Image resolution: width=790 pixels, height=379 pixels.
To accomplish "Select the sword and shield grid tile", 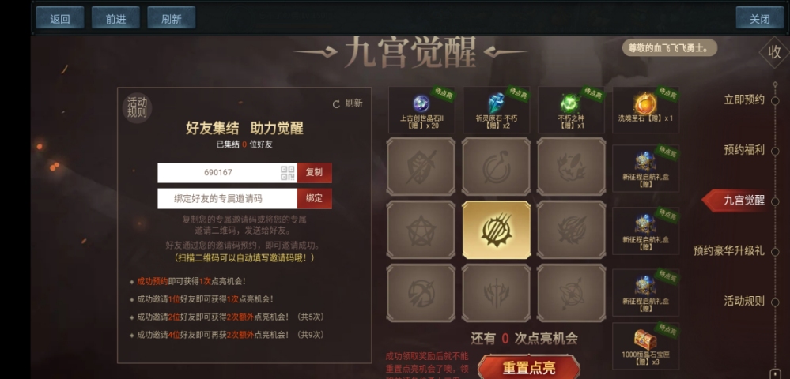I will tap(421, 167).
